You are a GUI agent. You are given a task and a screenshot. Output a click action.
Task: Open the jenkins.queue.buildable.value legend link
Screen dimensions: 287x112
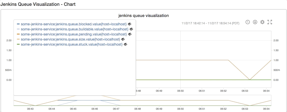tap(75, 29)
